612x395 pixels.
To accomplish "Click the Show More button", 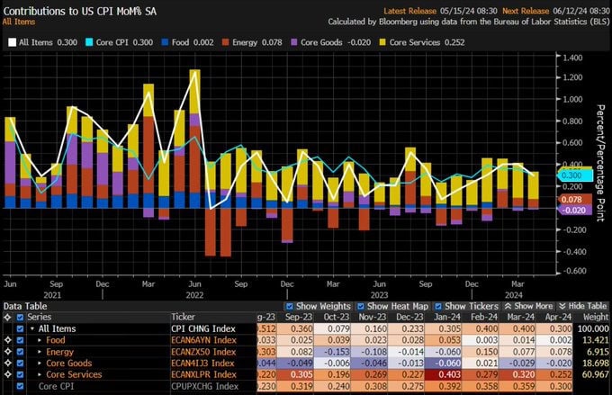I will click(531, 306).
